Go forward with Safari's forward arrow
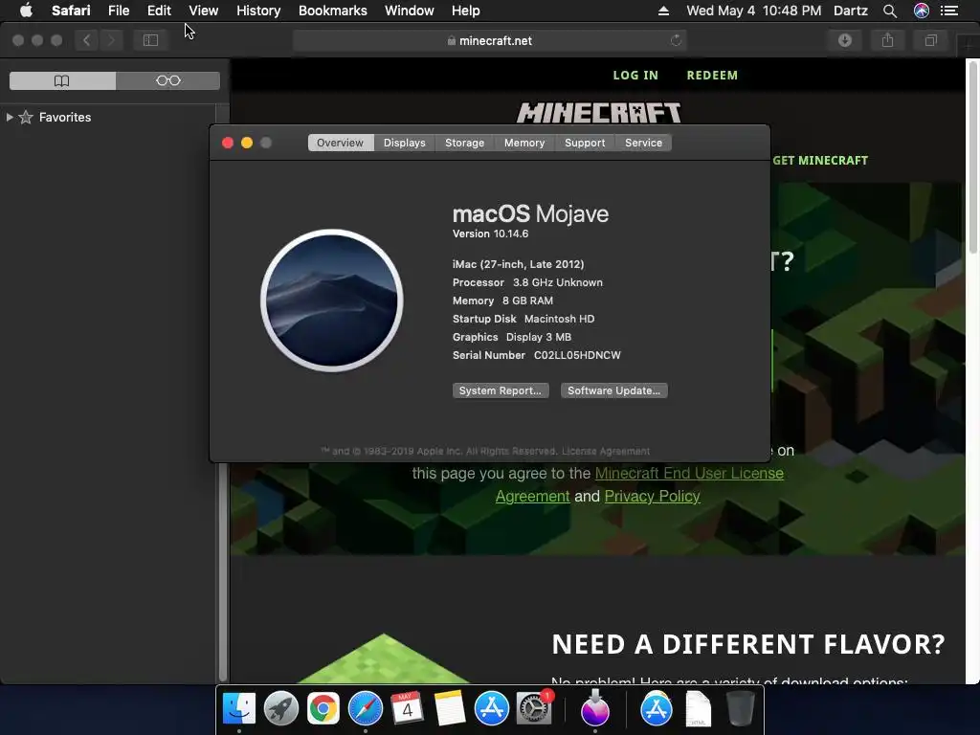The image size is (980, 735). click(x=111, y=40)
